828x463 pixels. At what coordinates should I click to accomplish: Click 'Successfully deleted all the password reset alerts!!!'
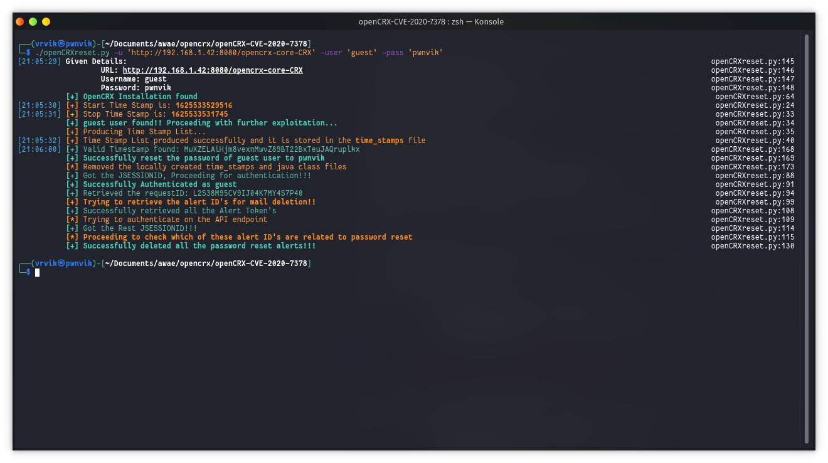pyautogui.click(x=191, y=246)
